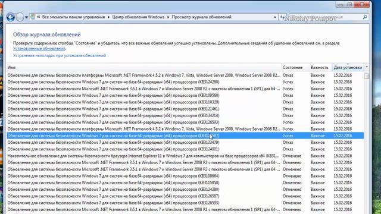Select the update row KB3121461
The height and width of the screenshot is (214, 381).
point(185,109)
